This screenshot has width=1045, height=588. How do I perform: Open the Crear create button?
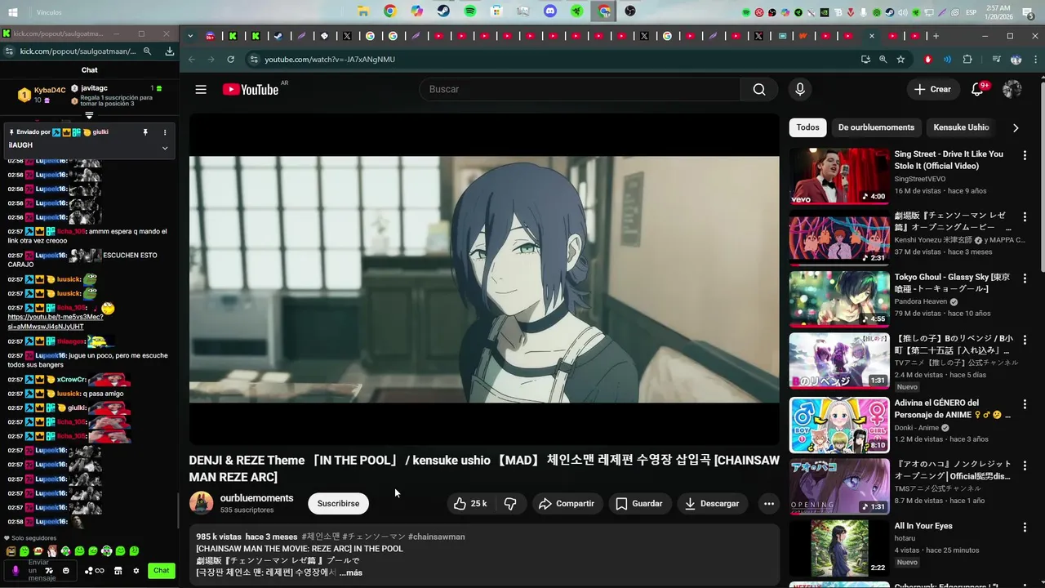[x=932, y=89]
